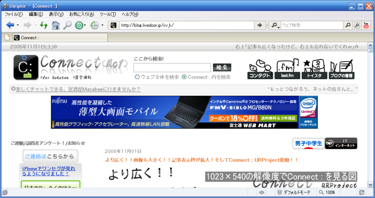Click the 2008年11月1日(土) date header

point(32,47)
